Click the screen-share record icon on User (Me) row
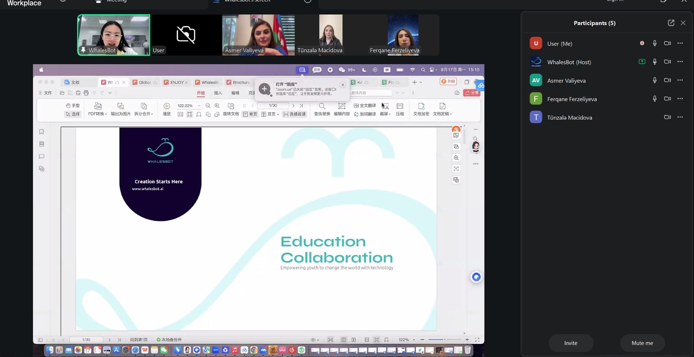This screenshot has height=357, width=694. coord(642,43)
